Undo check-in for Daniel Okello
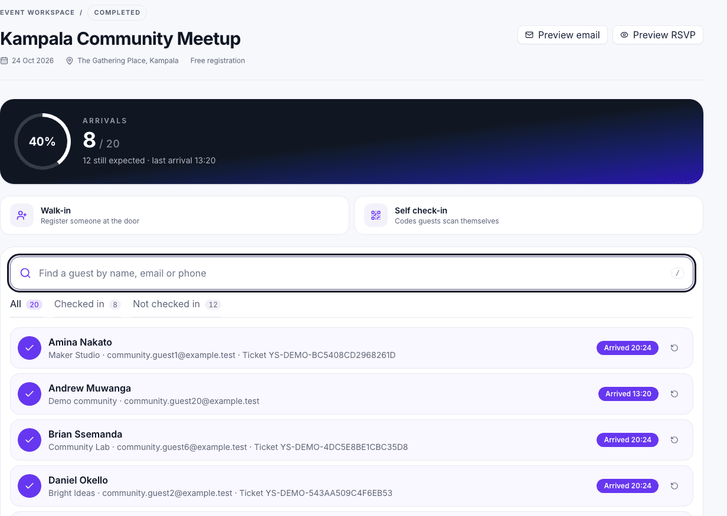 click(674, 486)
